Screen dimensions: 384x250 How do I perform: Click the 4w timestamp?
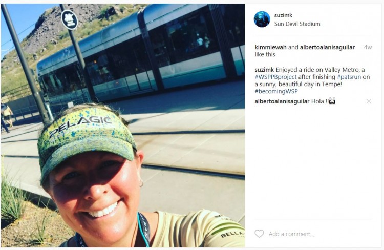(x=368, y=47)
